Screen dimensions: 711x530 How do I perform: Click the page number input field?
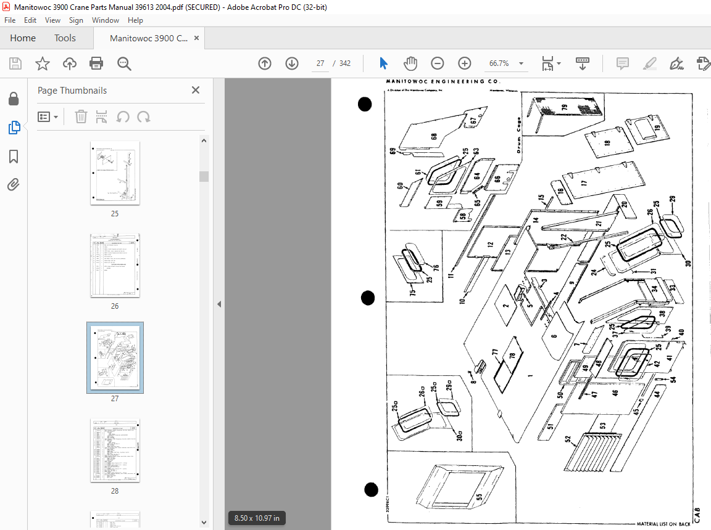320,63
